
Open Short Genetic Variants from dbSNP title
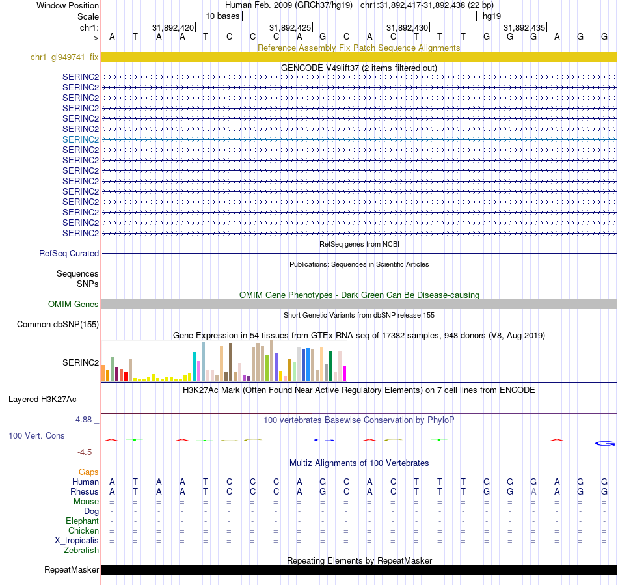coord(359,315)
